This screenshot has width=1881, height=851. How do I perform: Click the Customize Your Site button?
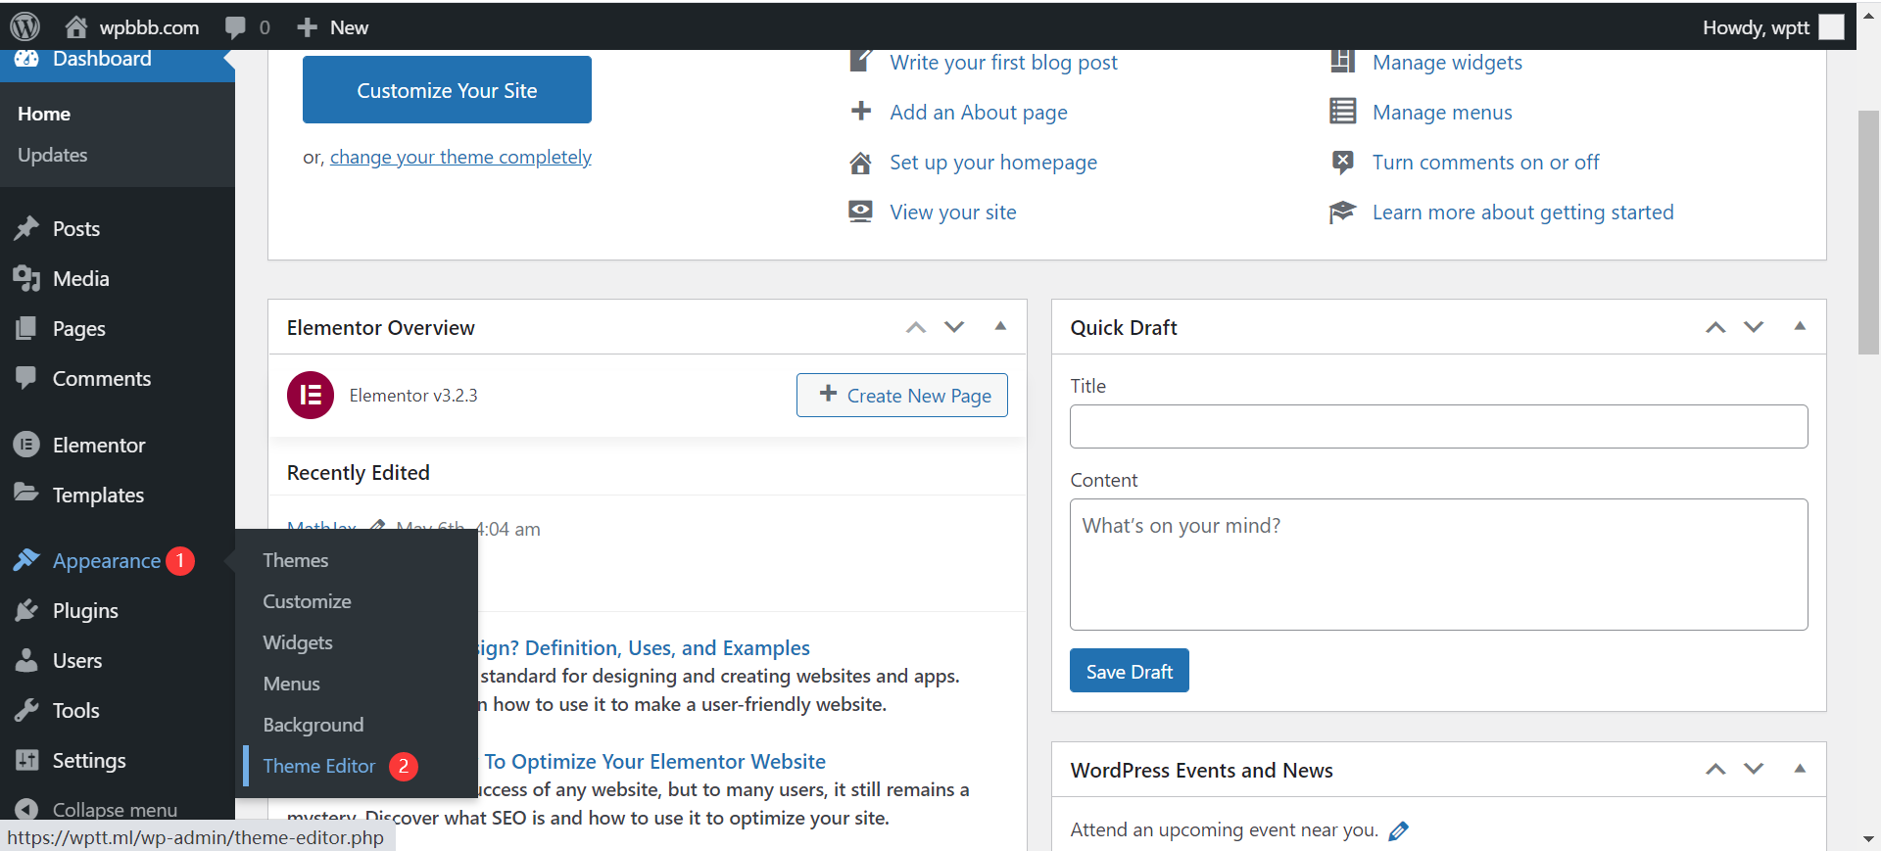pos(447,90)
